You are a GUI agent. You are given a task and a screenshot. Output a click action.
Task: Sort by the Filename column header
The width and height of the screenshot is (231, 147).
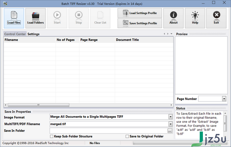(x=30, y=40)
